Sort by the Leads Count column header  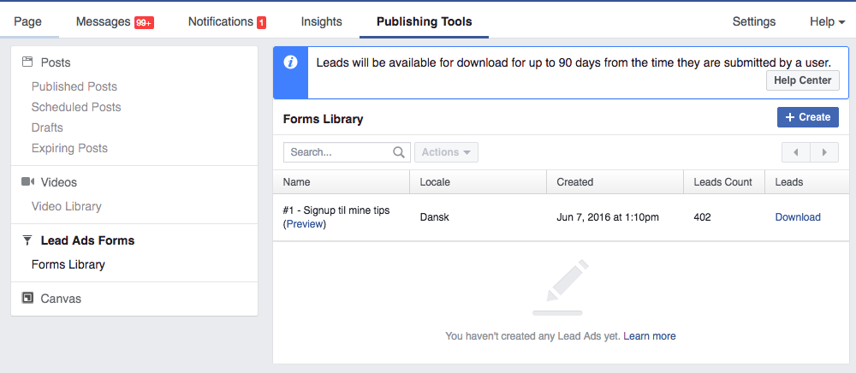722,182
